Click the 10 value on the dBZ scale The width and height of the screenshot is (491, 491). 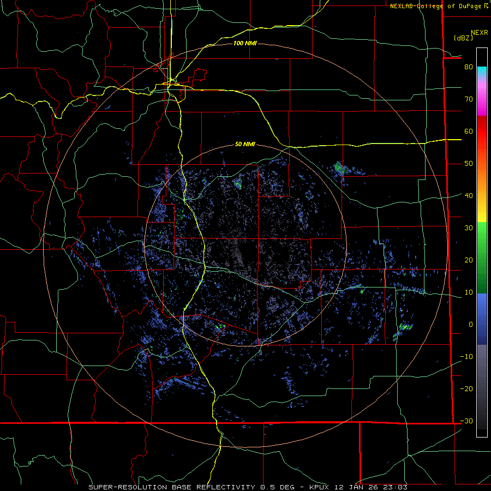click(469, 292)
